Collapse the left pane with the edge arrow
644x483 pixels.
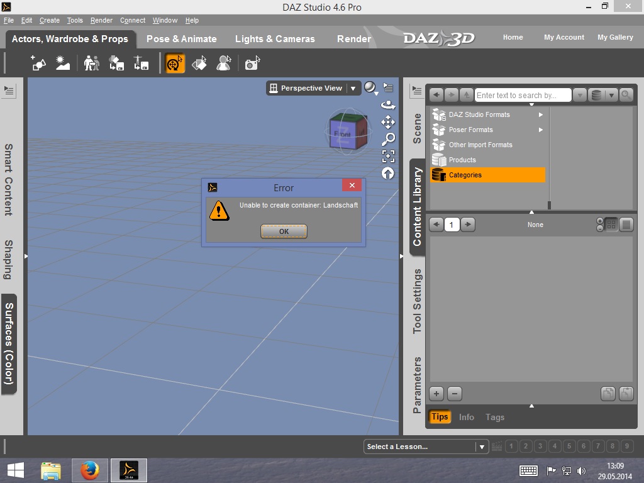pyautogui.click(x=26, y=257)
